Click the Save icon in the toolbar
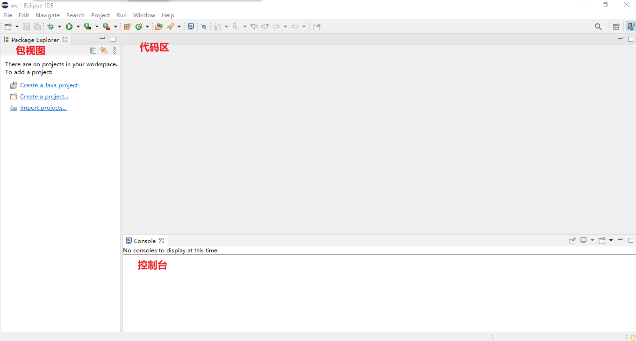636x341 pixels. point(26,27)
